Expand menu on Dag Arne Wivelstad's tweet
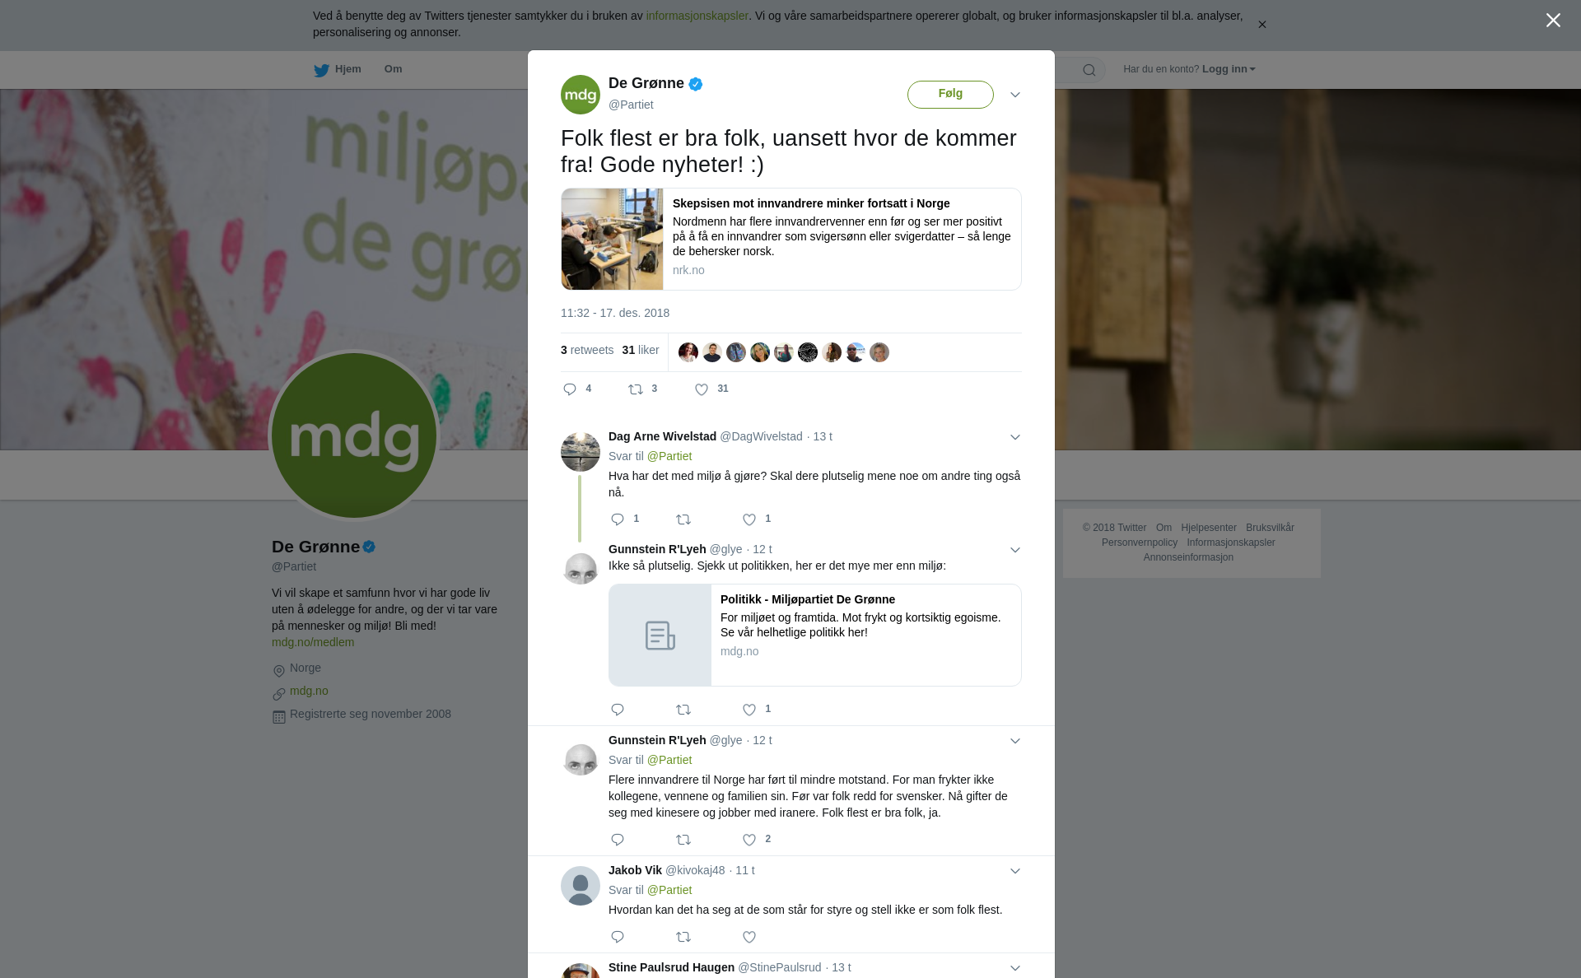 coord(1015,437)
